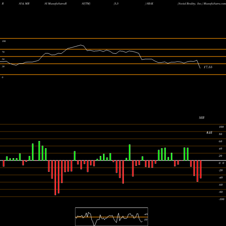Image resolution: width=226 pixels, height=226 pixels.
Task: Click the tallest green MR histogram bar
Action: [x=39, y=151]
